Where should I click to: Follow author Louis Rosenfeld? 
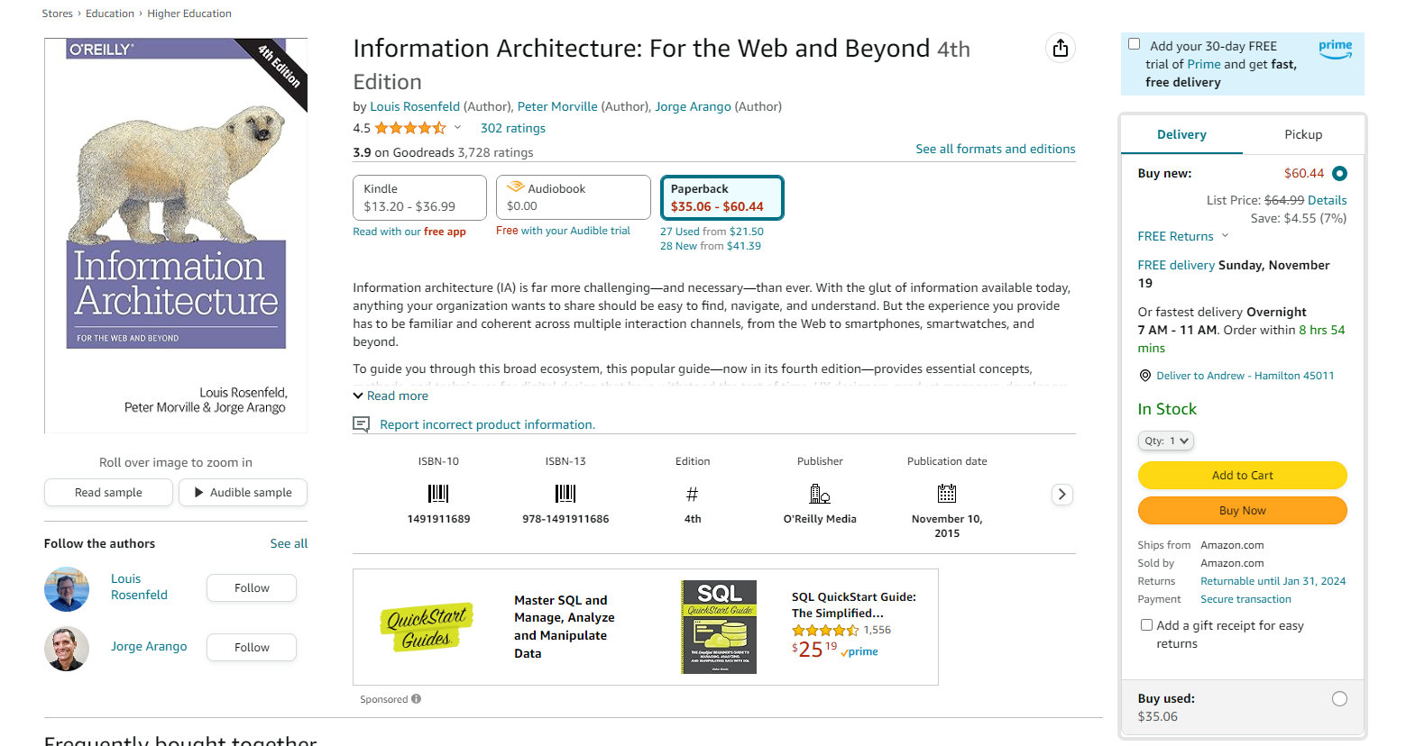(252, 587)
